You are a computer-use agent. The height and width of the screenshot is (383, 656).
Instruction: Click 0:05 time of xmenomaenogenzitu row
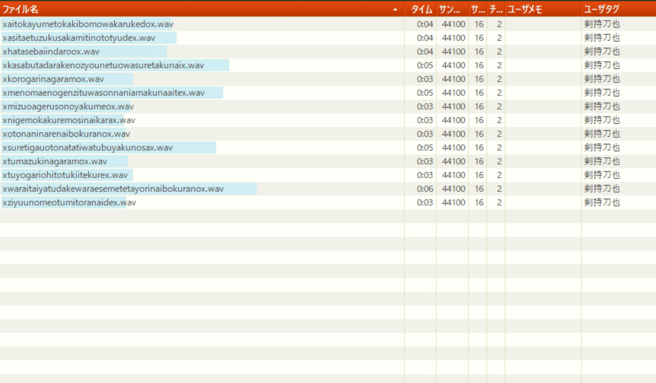click(425, 93)
